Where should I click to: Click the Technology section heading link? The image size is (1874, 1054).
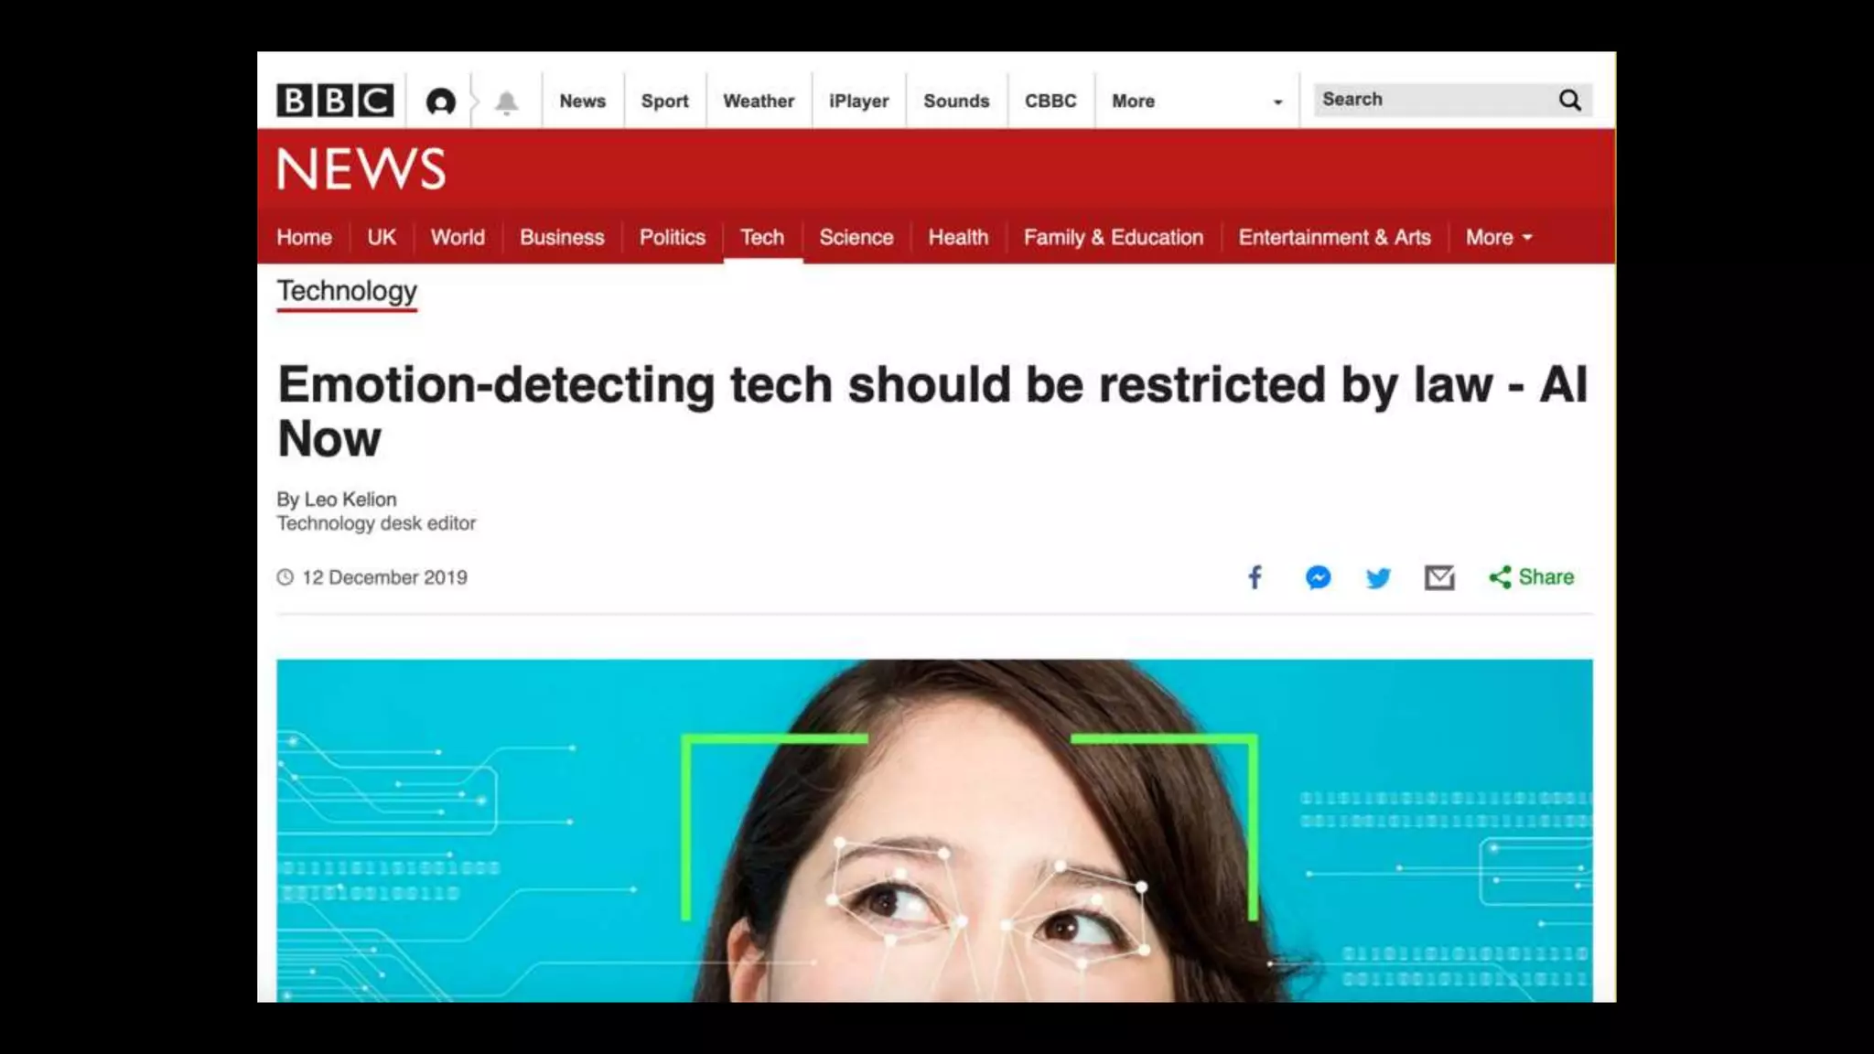pyautogui.click(x=347, y=291)
